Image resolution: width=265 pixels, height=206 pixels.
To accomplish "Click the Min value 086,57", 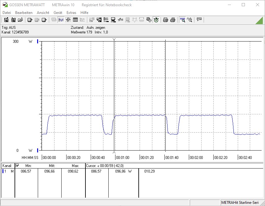I will [26, 171].
